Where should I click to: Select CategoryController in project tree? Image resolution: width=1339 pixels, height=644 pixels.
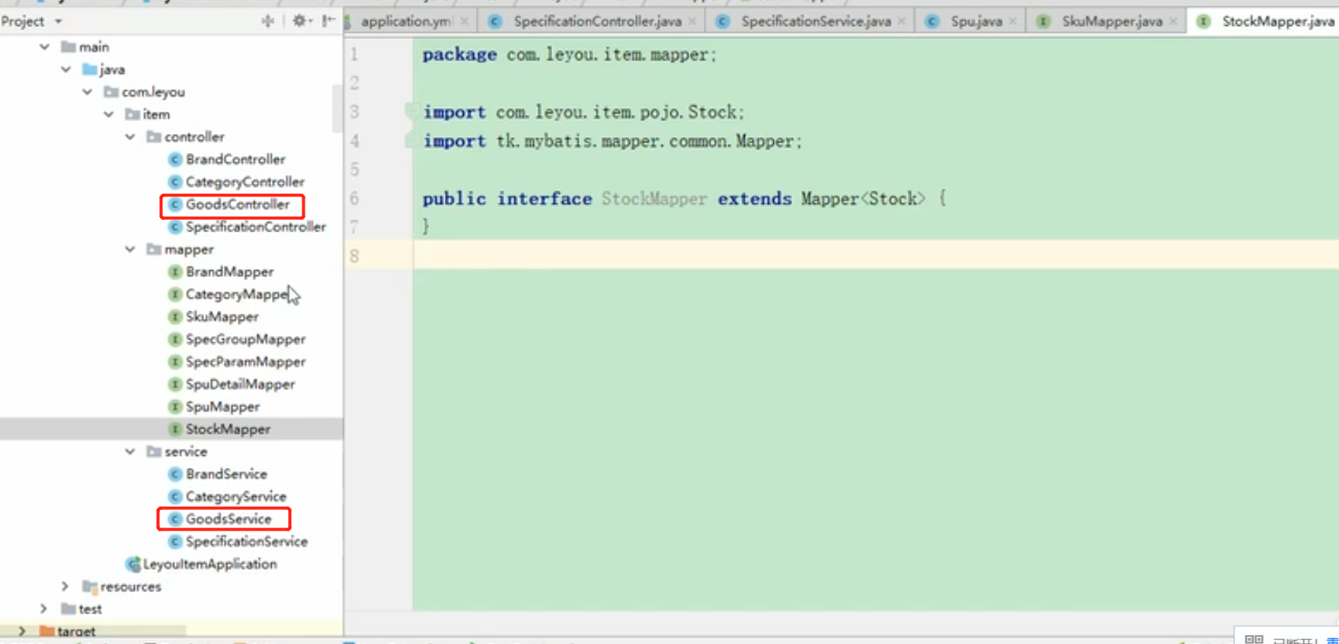click(x=244, y=182)
